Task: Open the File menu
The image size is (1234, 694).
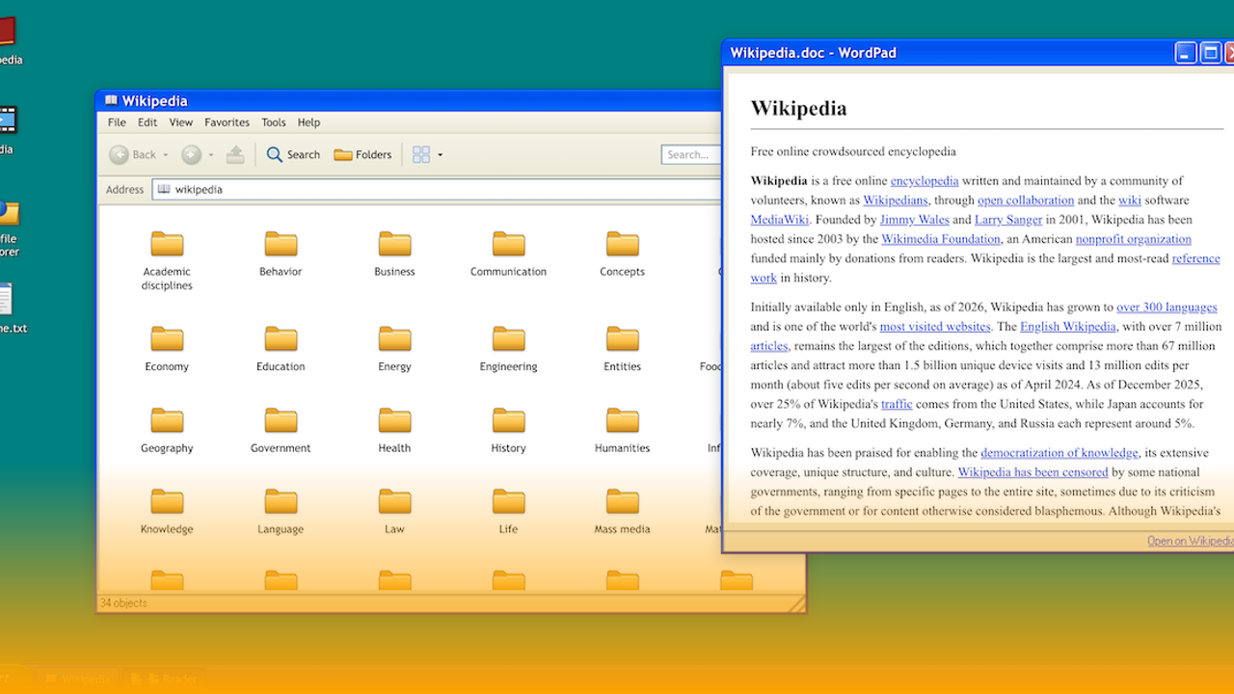Action: [117, 122]
